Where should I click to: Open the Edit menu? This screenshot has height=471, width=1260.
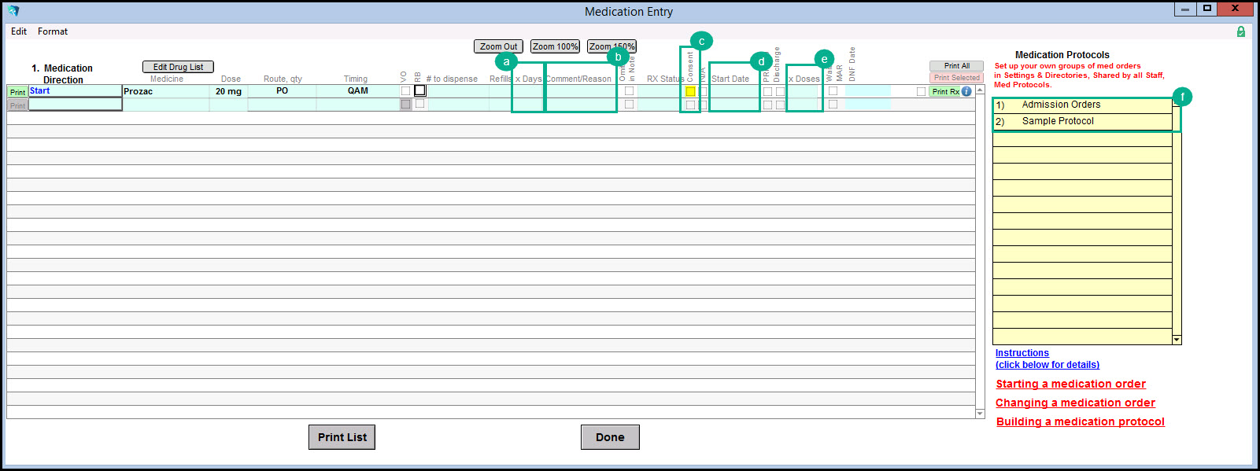pyautogui.click(x=19, y=31)
